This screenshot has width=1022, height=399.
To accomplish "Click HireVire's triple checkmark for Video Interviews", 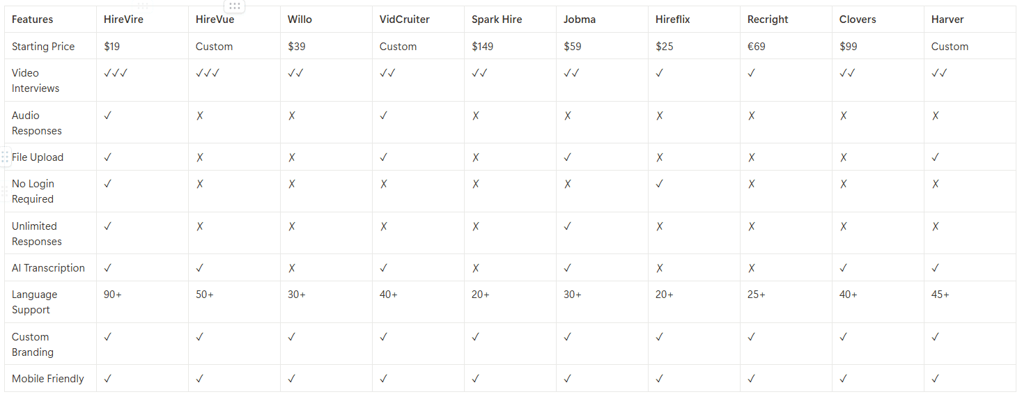I will pyautogui.click(x=116, y=73).
